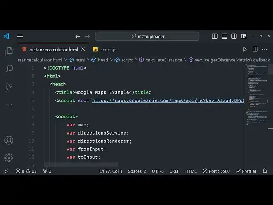Click the 'var fromInput;' code line
The width and height of the screenshot is (273, 205).
coord(86,149)
